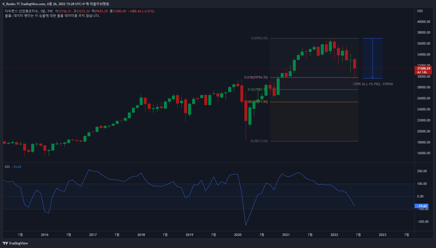Click the K_Ronies publish info header text
The image size is (436, 248).
[56, 4]
